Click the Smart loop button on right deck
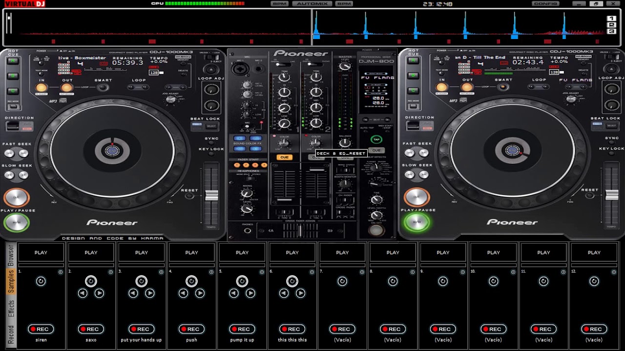The width and height of the screenshot is (625, 351). (x=503, y=87)
